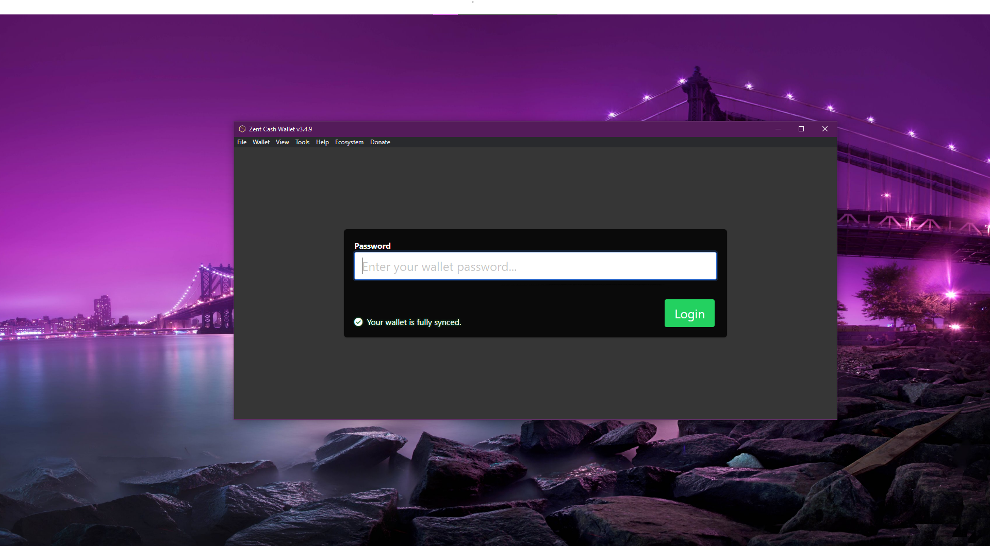Open the Ecosystem menu
The width and height of the screenshot is (990, 546).
point(349,142)
